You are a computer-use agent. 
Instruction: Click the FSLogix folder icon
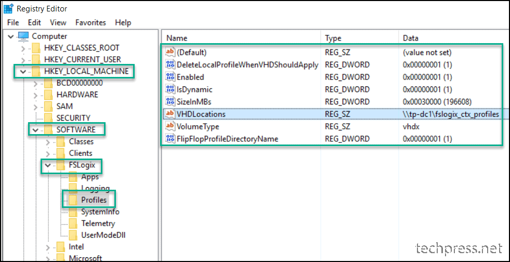click(x=61, y=165)
